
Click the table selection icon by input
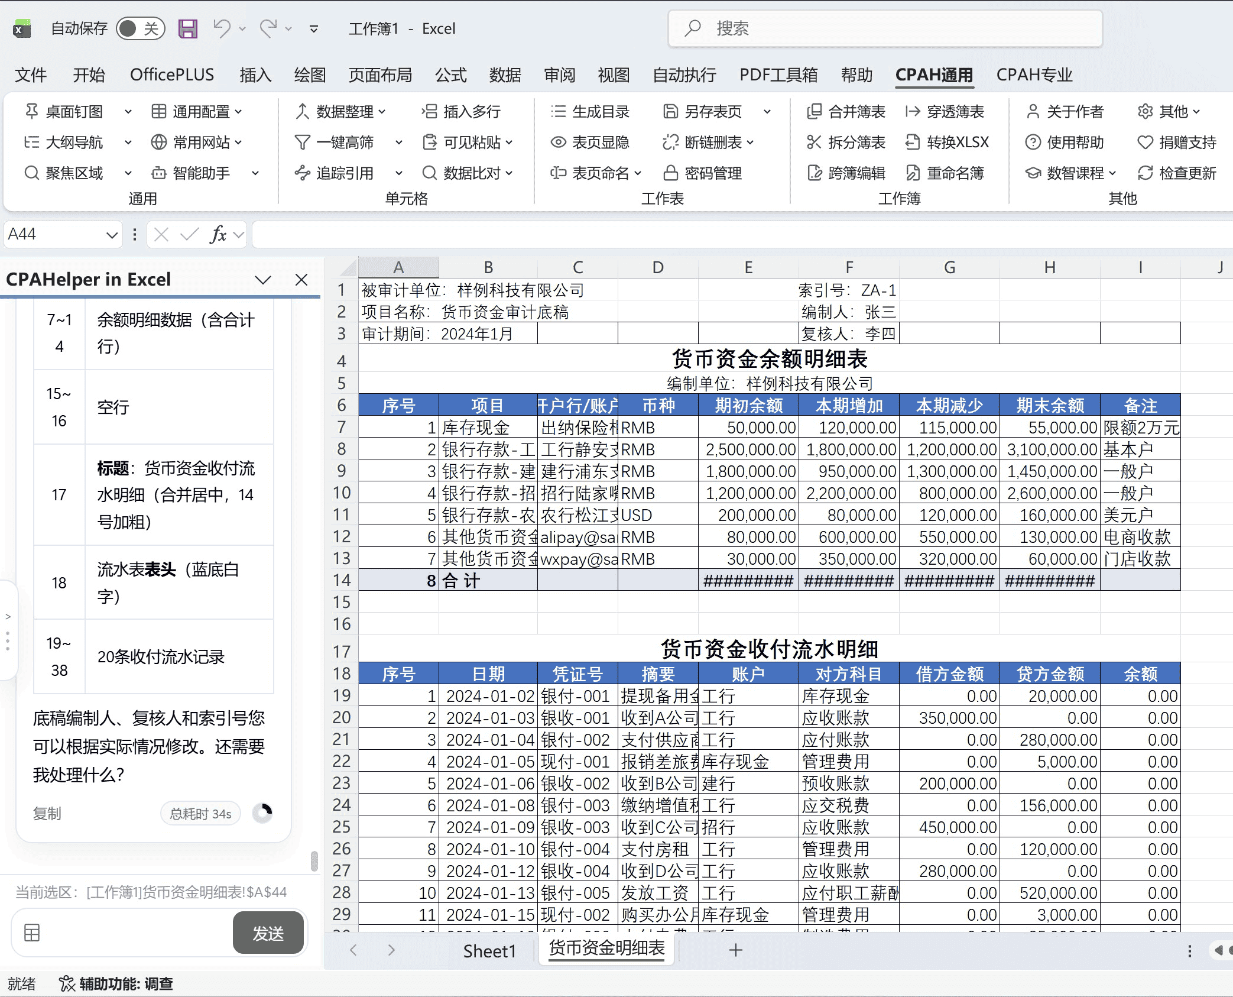tap(32, 933)
